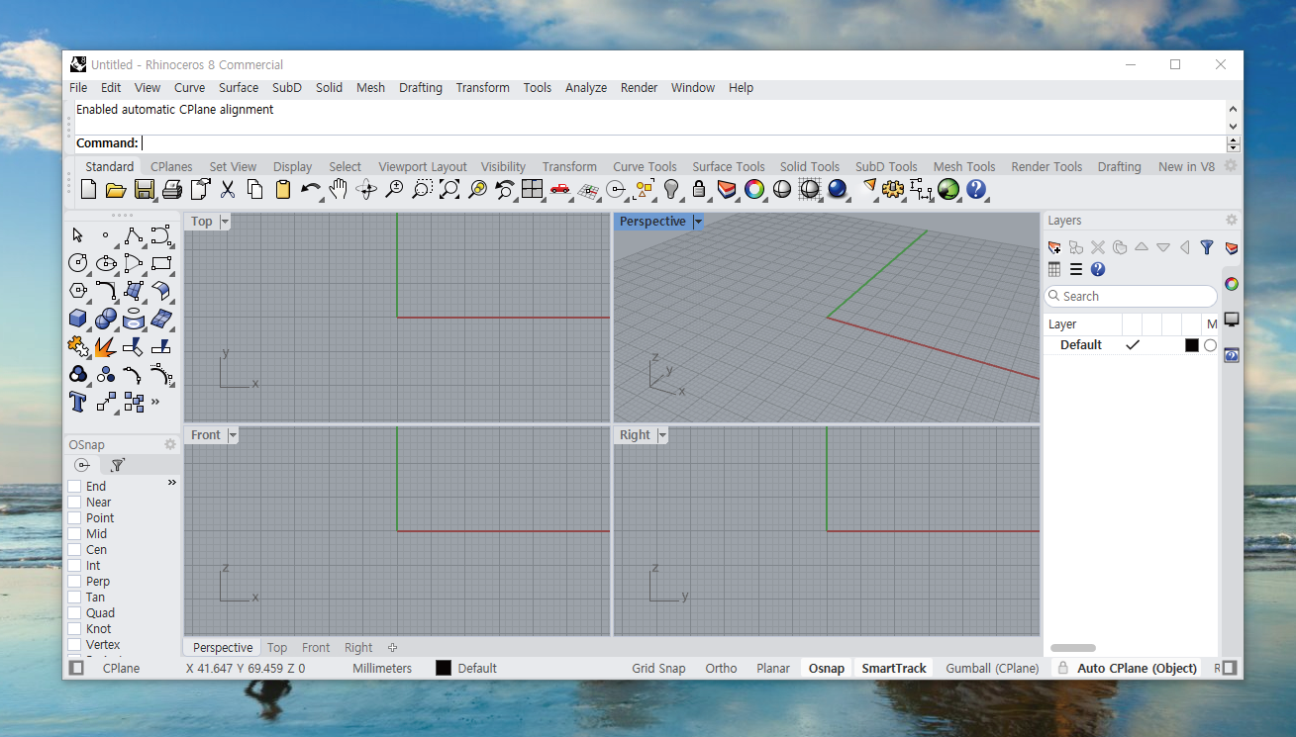The height and width of the screenshot is (737, 1296).
Task: Click the Layers panel Search field
Action: (x=1131, y=297)
